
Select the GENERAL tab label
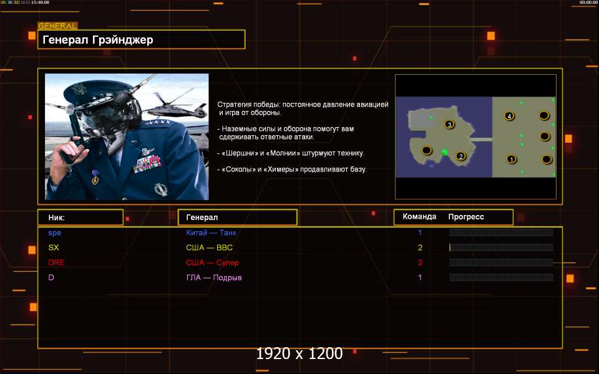click(57, 26)
